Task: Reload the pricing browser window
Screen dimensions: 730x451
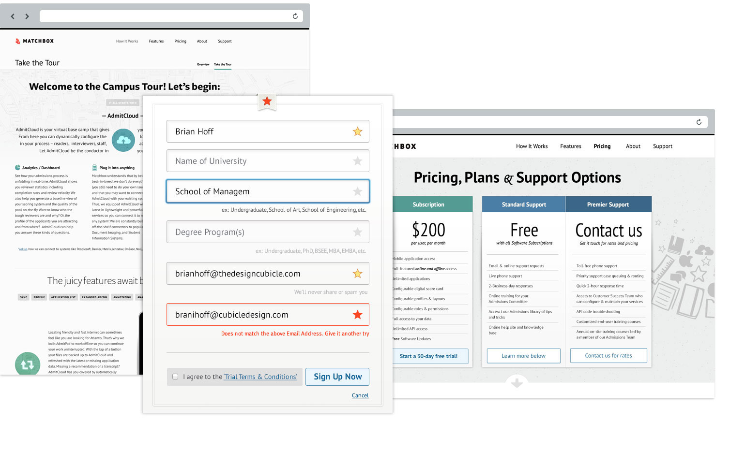Action: pos(699,122)
